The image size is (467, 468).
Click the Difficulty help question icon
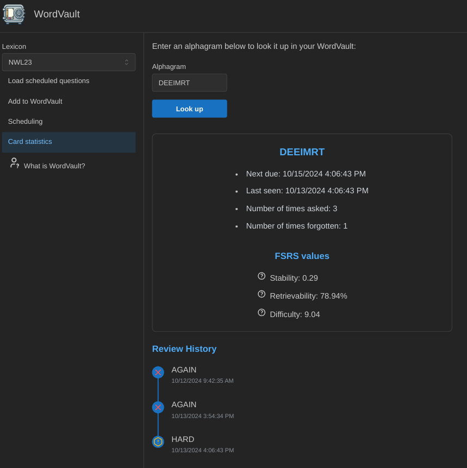pyautogui.click(x=261, y=313)
